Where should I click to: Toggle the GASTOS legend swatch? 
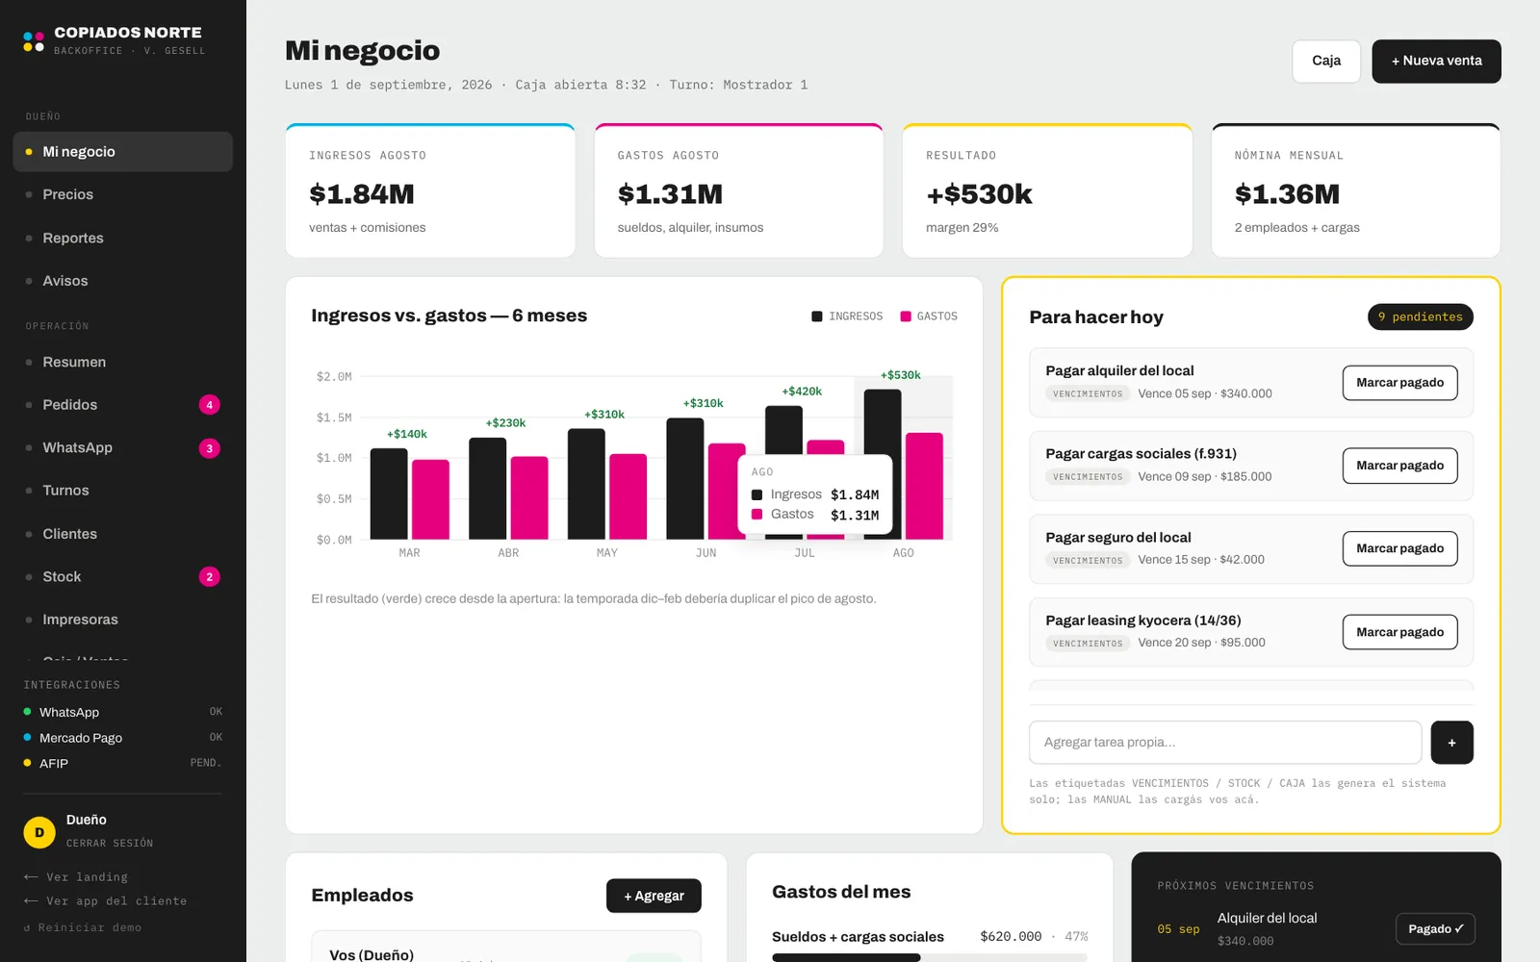pyautogui.click(x=906, y=316)
